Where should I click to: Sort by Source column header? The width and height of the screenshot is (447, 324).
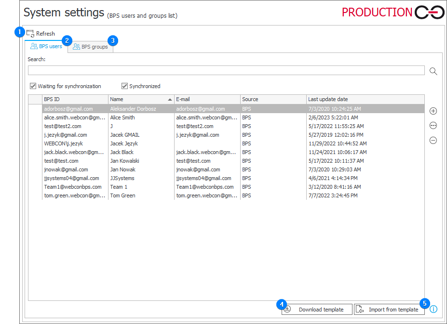[273, 99]
